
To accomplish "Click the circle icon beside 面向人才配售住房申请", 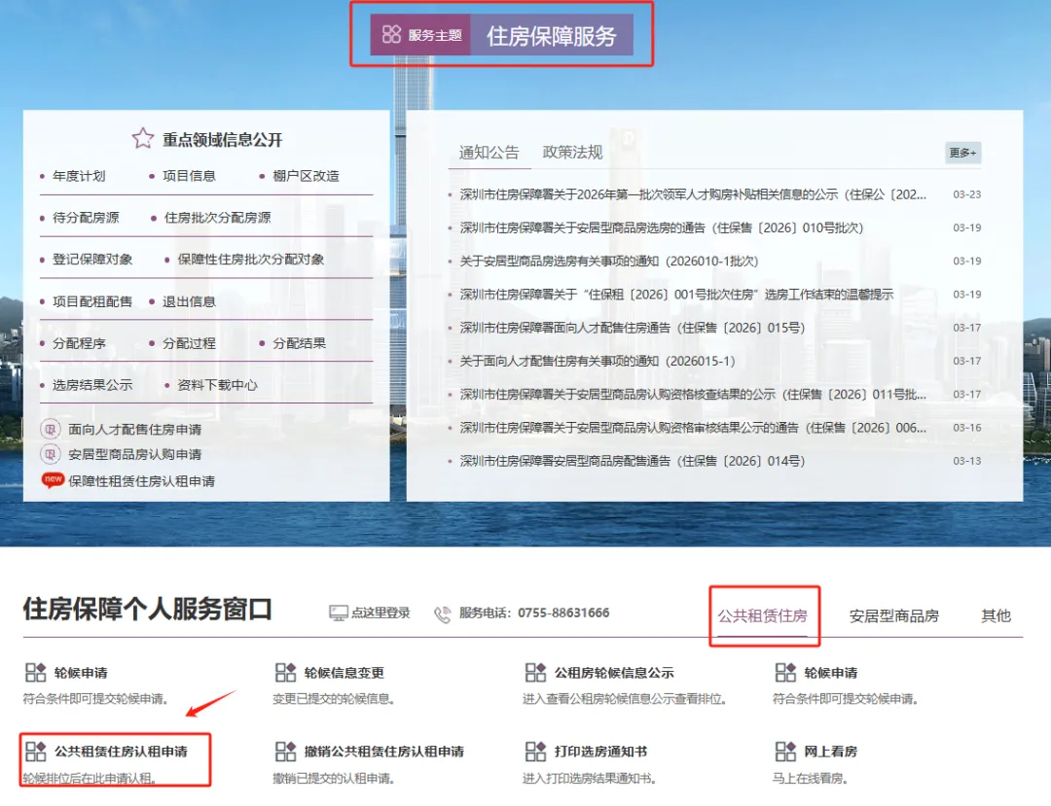I will [x=51, y=429].
